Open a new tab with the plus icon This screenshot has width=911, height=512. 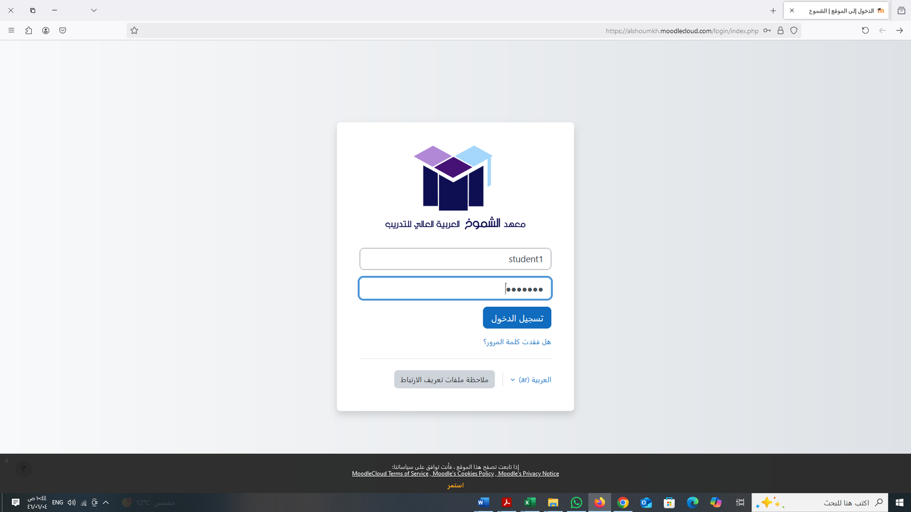click(773, 11)
